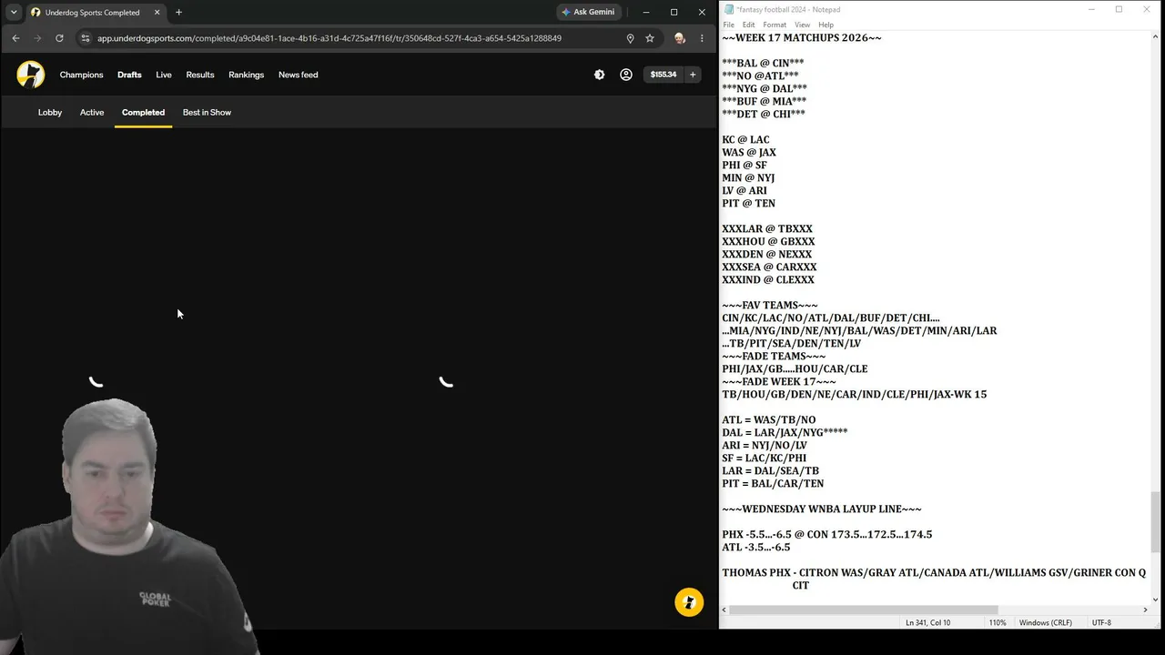Click the Notepad app icon in title bar
The image size is (1165, 655).
pyautogui.click(x=728, y=9)
